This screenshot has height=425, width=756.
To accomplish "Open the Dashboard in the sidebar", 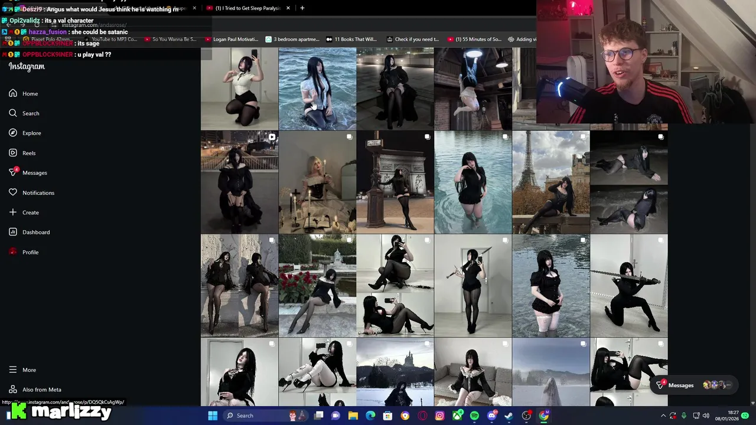I will coord(29,232).
